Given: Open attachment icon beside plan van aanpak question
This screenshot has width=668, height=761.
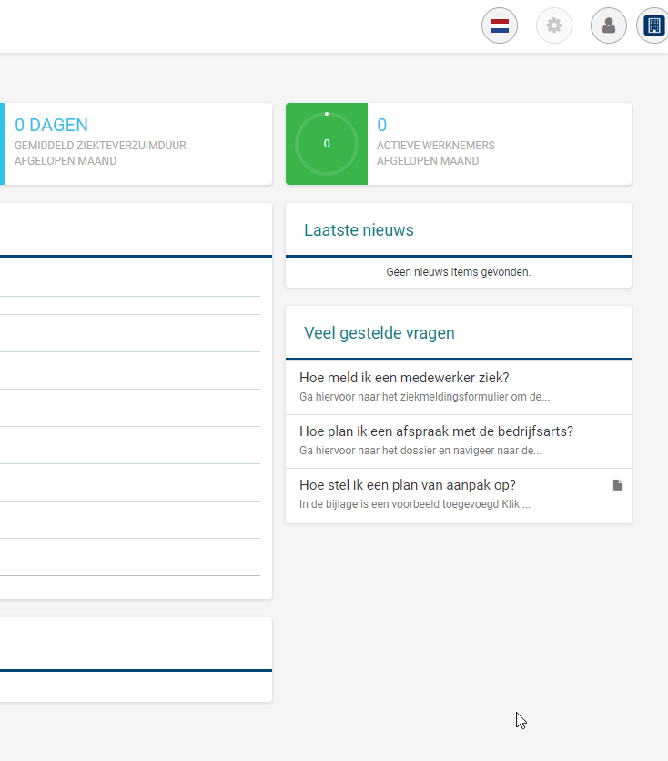Looking at the screenshot, I should [618, 485].
